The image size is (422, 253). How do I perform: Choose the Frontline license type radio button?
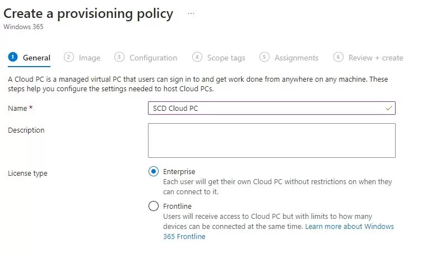tap(154, 206)
